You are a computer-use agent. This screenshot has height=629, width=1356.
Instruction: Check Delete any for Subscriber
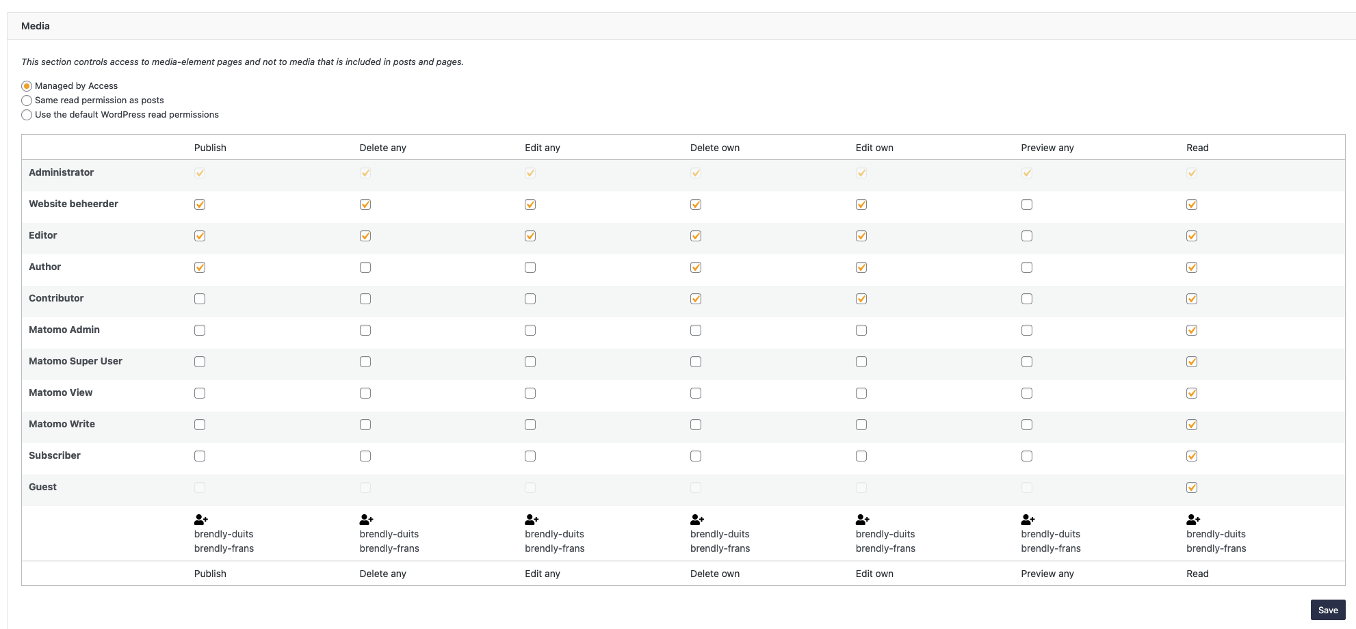tap(365, 456)
